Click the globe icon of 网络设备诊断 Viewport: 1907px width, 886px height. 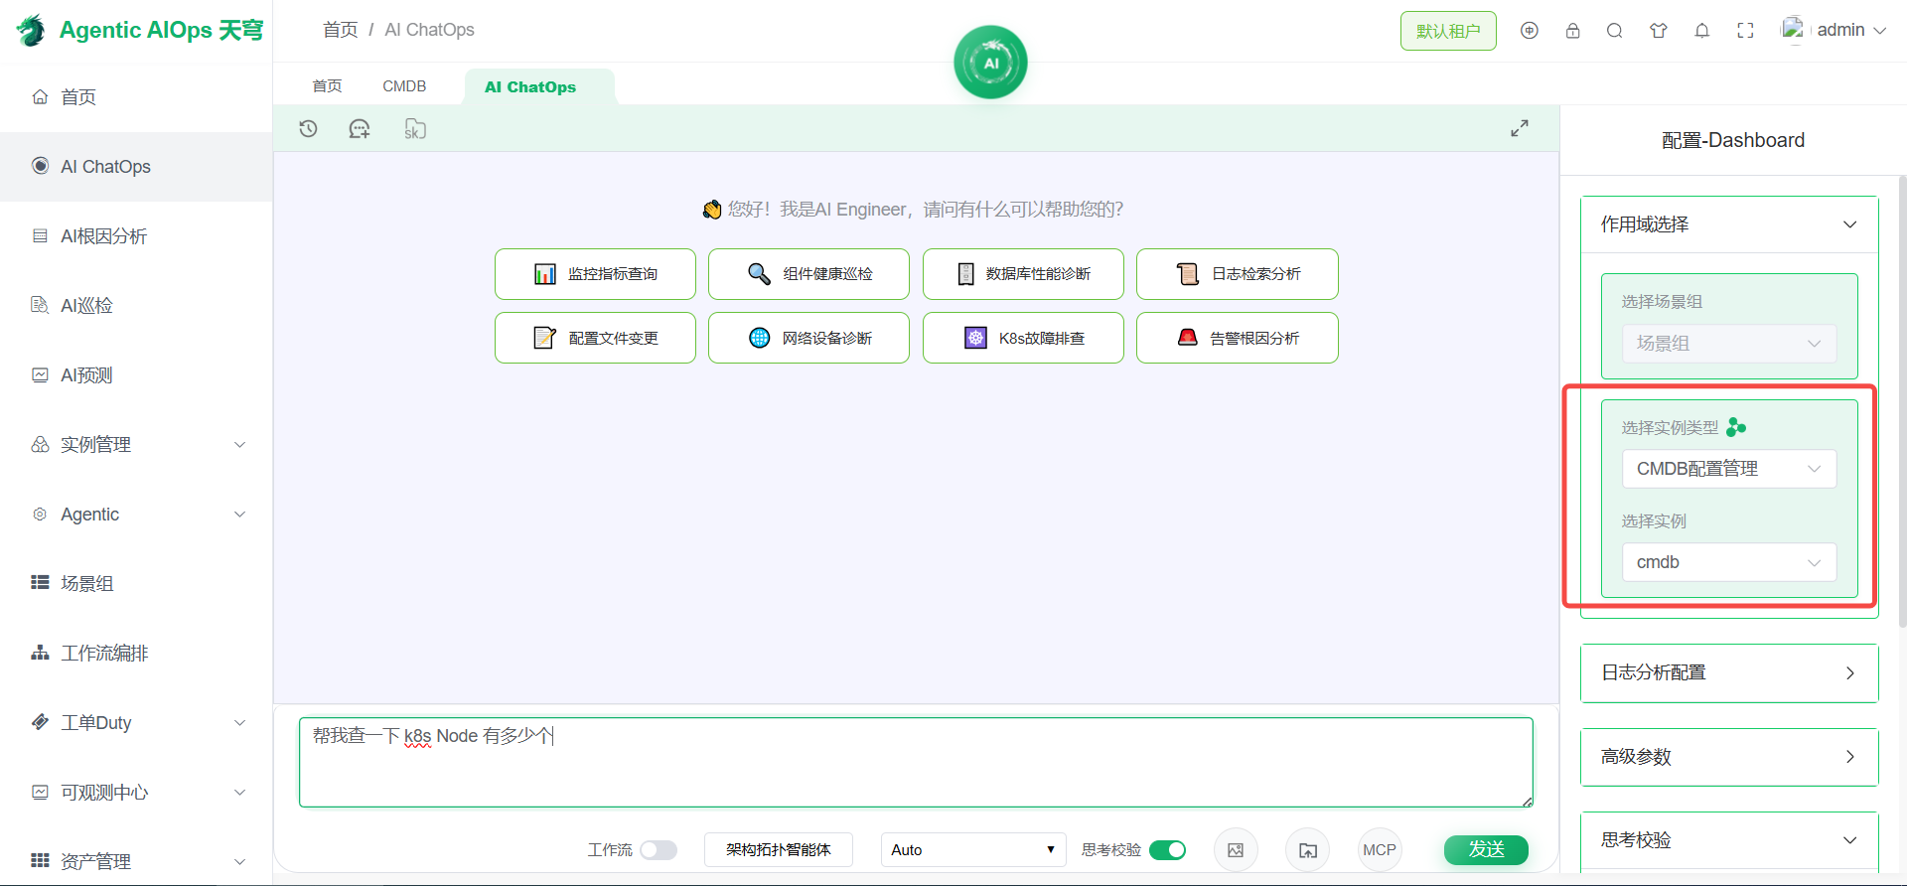[x=759, y=338]
